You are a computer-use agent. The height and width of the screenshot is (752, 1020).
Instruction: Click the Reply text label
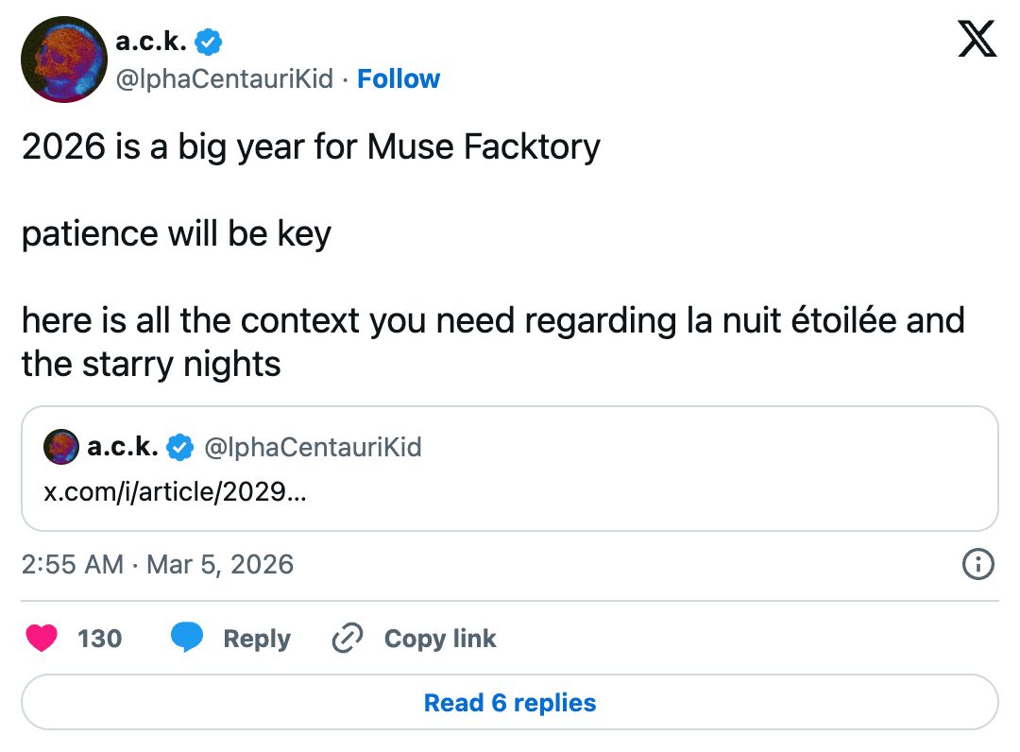[x=256, y=639]
